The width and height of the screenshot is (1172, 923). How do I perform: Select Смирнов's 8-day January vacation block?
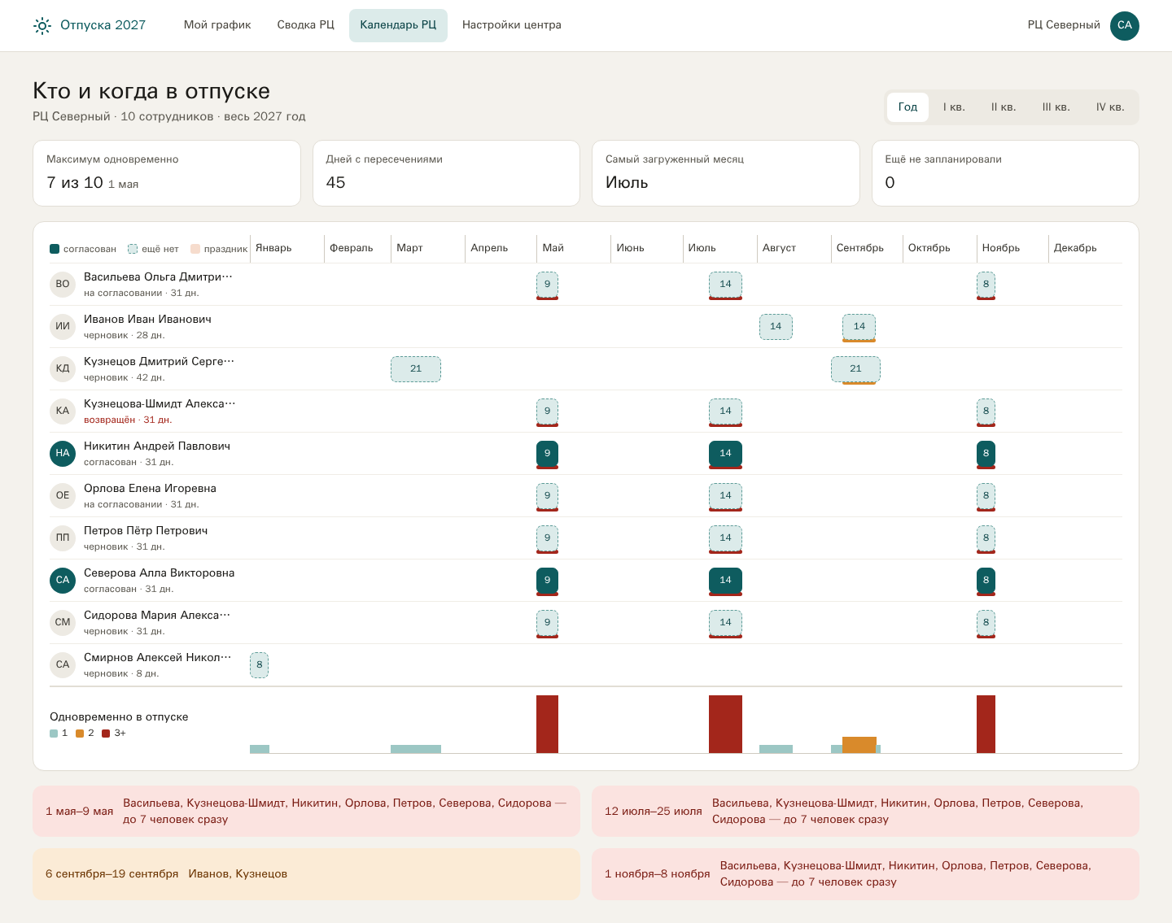pos(260,665)
